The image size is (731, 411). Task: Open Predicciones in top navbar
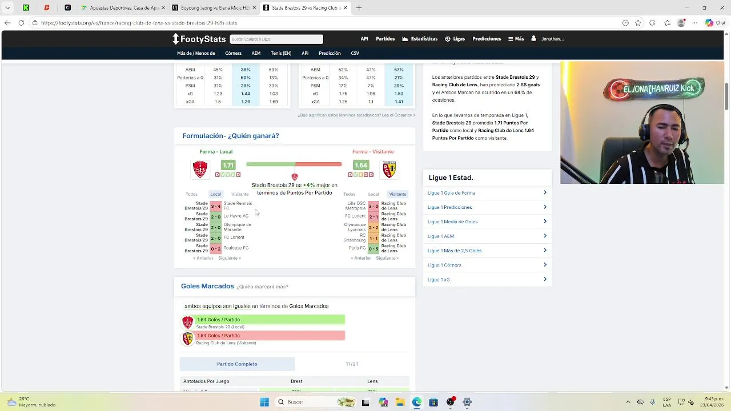click(487, 39)
